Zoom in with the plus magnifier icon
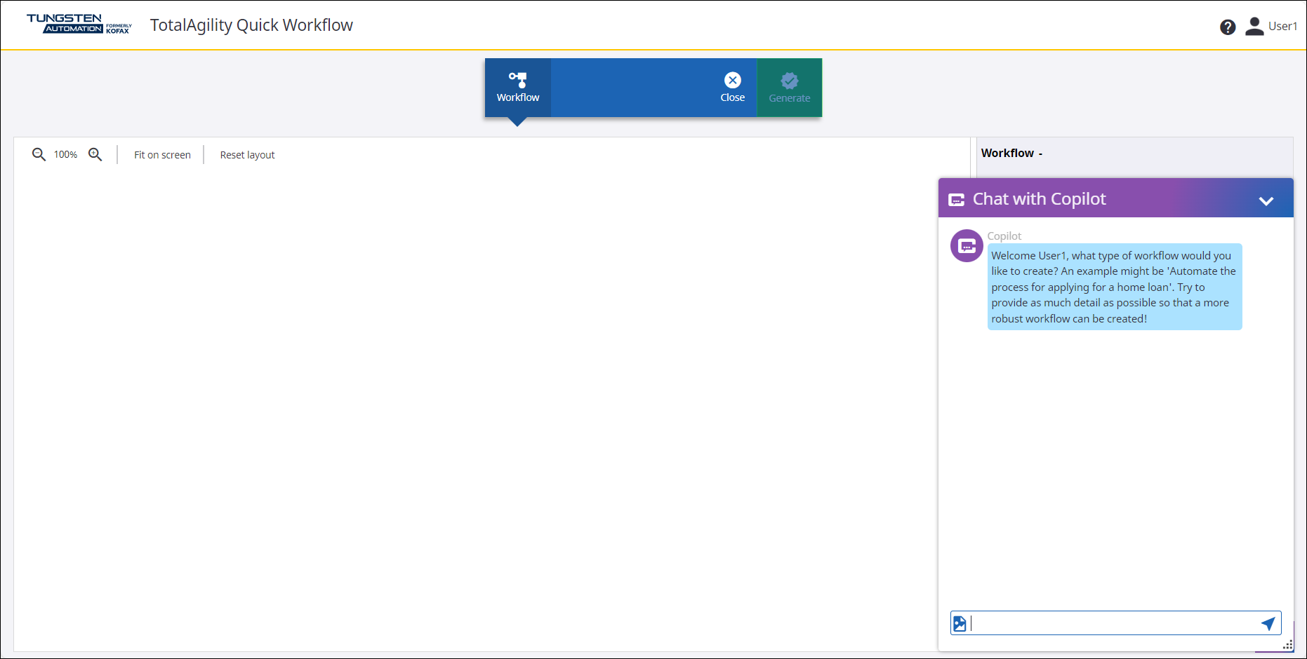This screenshot has height=659, width=1307. 95,154
